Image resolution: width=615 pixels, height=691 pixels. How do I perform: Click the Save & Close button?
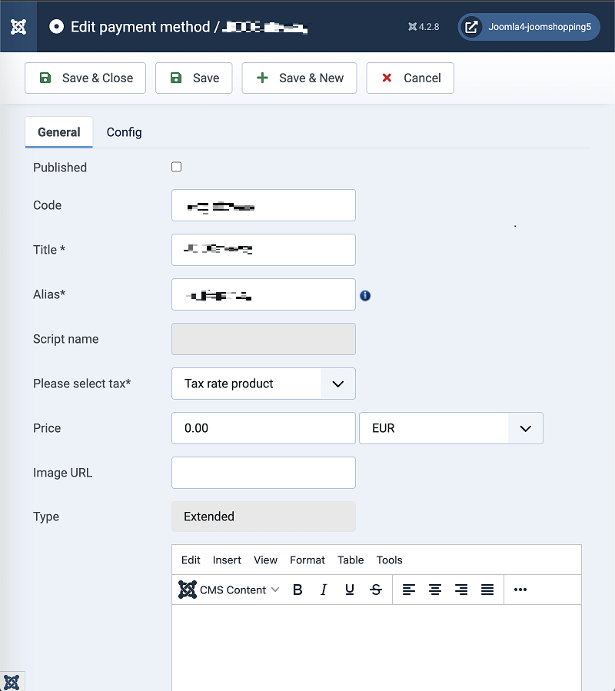pyautogui.click(x=85, y=78)
